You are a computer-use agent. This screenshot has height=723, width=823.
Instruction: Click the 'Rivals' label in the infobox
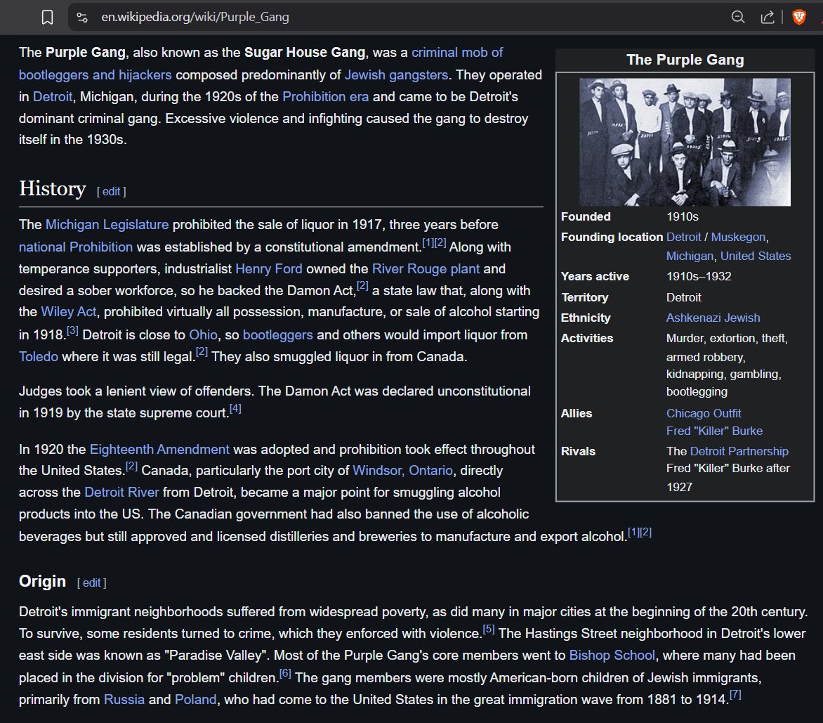[578, 452]
